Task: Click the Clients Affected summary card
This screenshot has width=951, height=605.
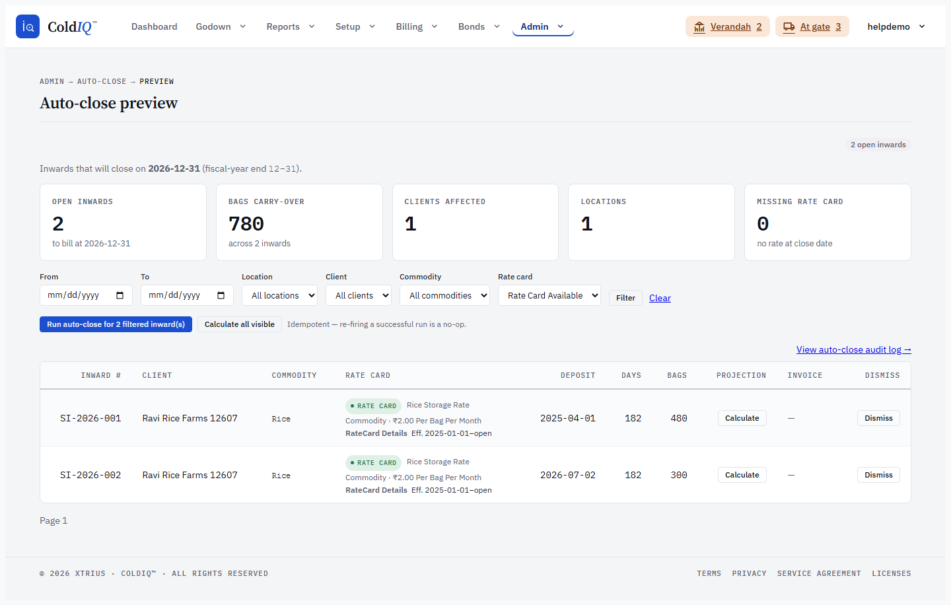Action: pos(475,222)
